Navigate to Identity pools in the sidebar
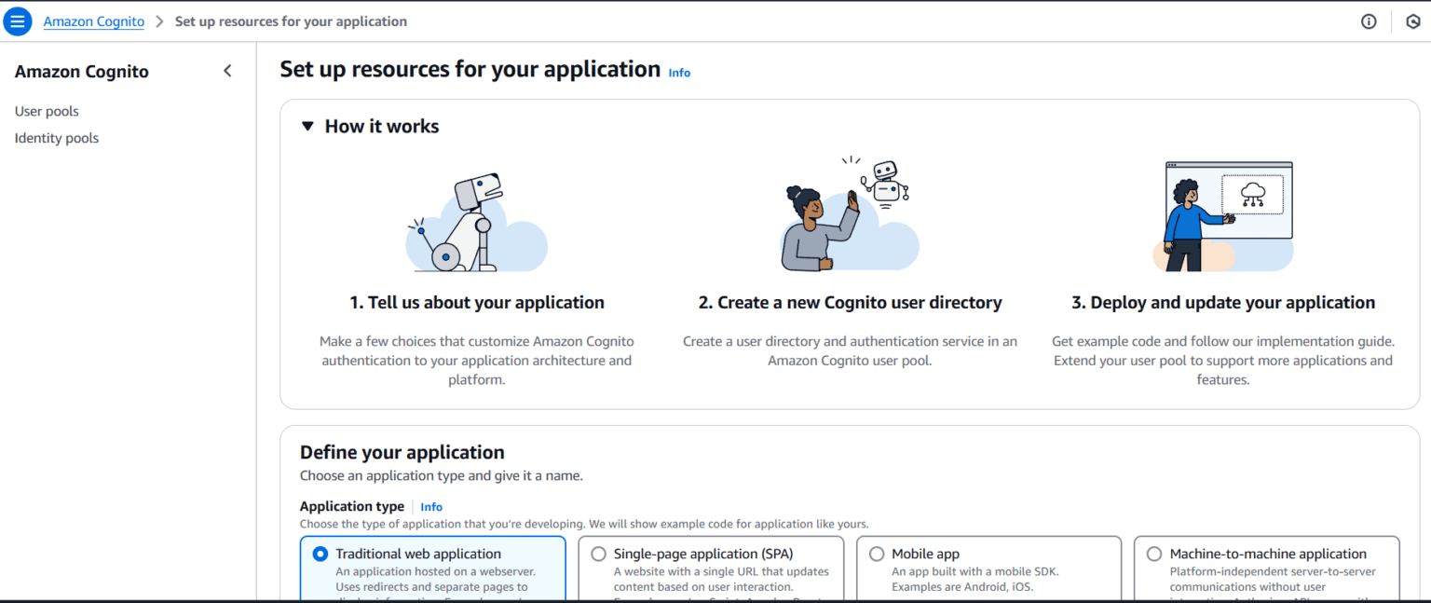1431x603 pixels. pos(56,137)
